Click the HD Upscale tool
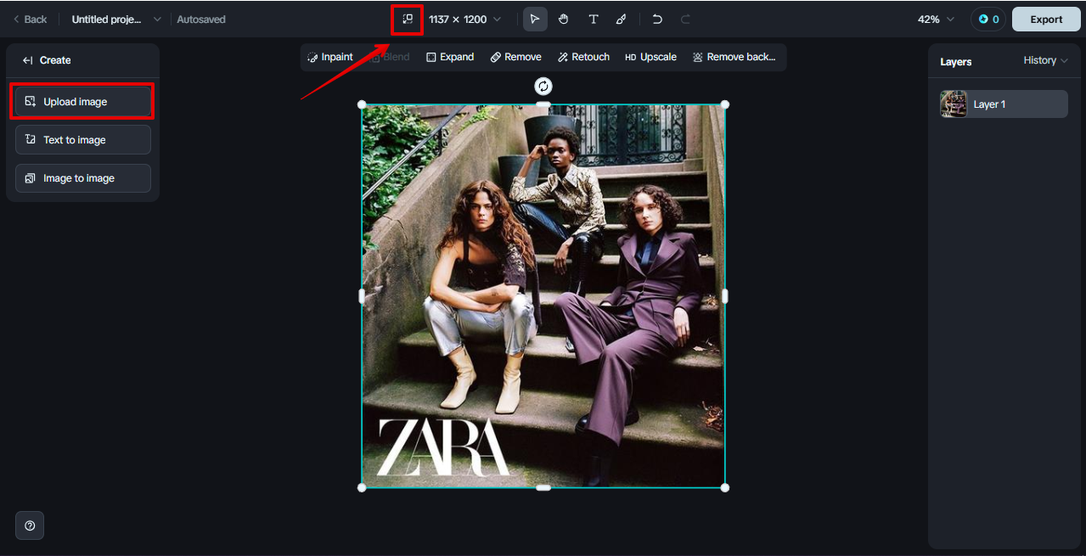This screenshot has height=556, width=1086. (650, 57)
